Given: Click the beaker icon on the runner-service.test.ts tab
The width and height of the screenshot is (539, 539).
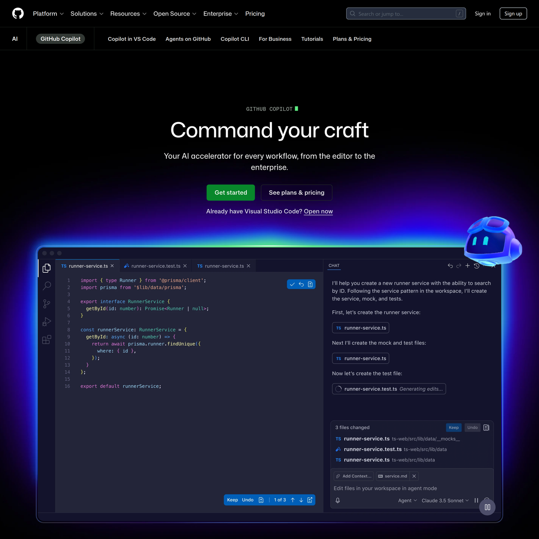Looking at the screenshot, I should click(x=126, y=266).
